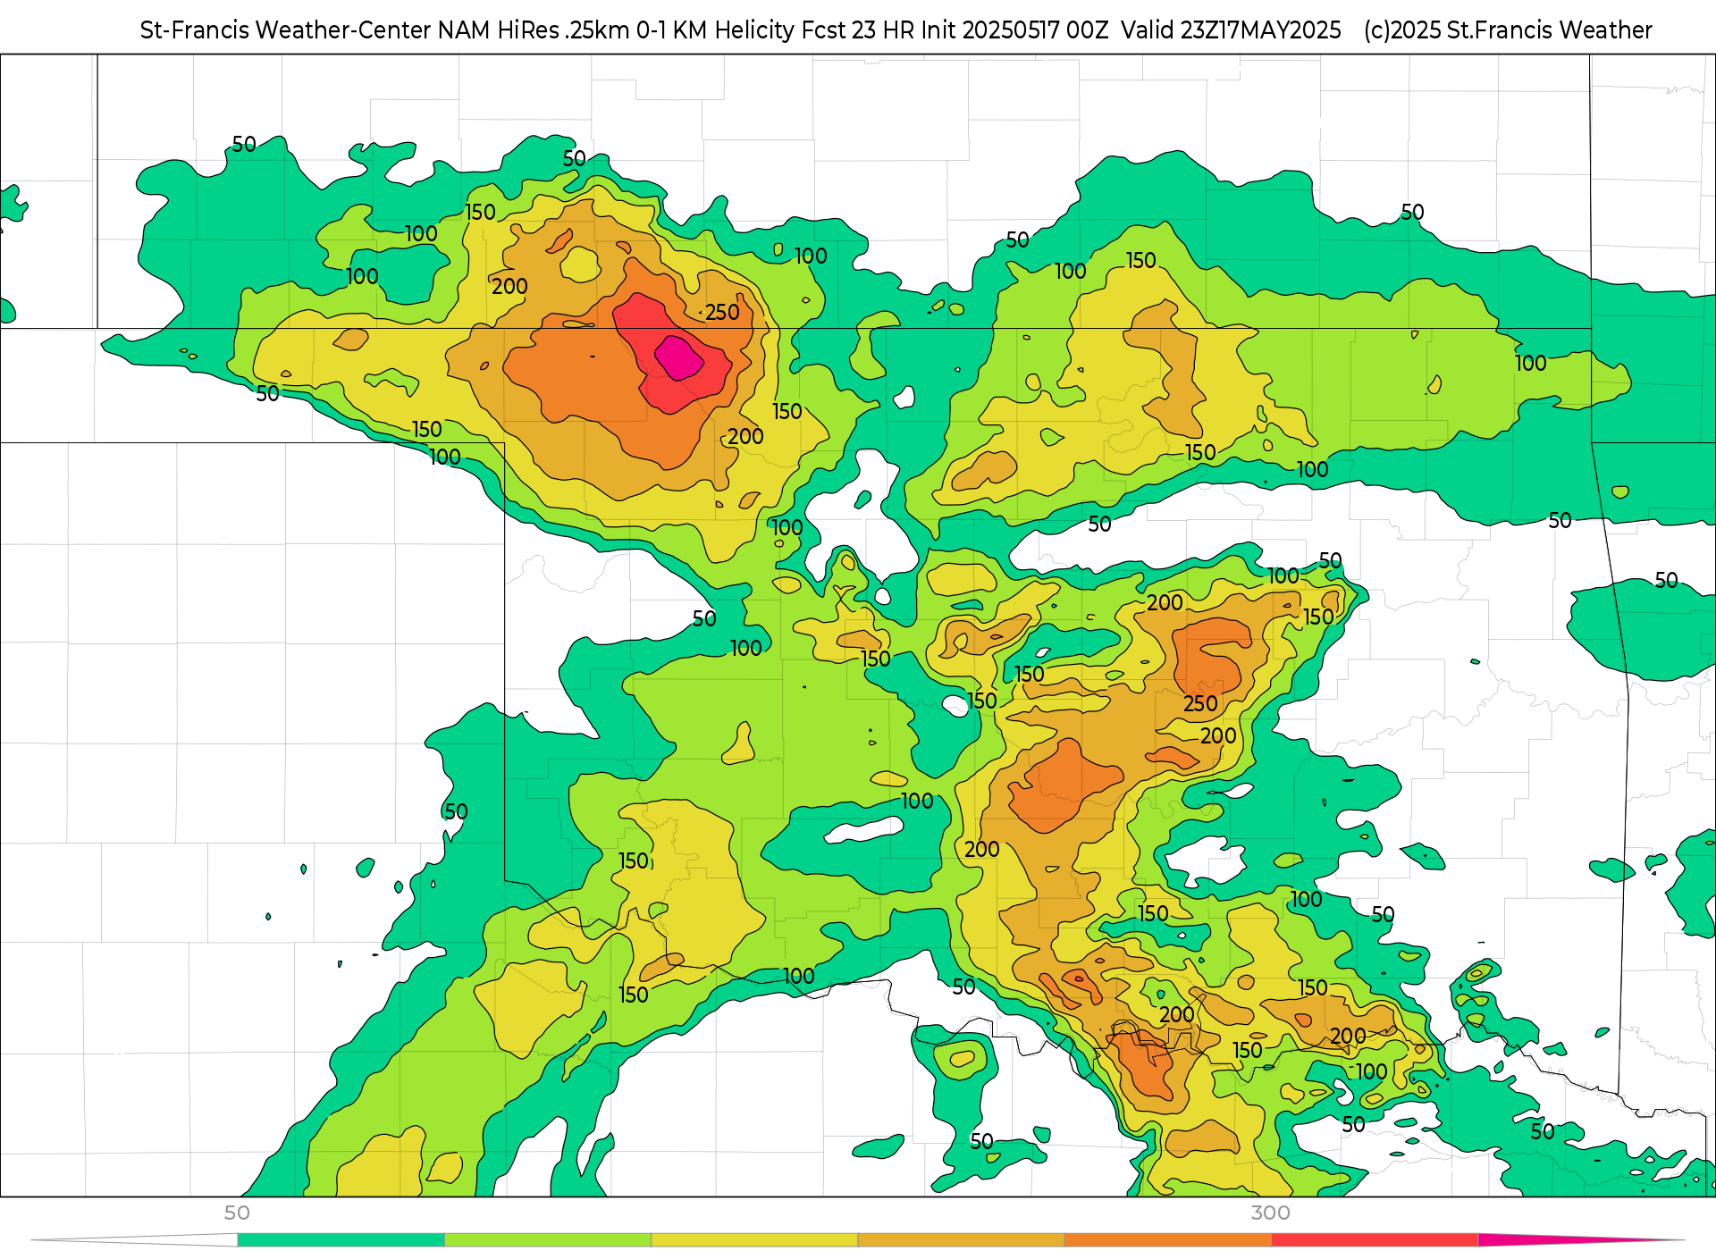Click the orange colorbar segment

tap(1167, 1240)
